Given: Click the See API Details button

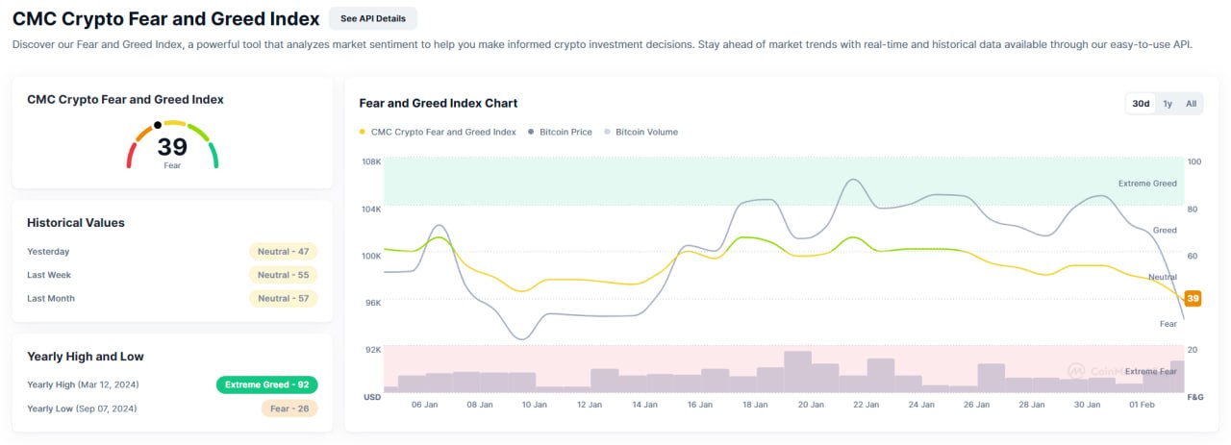Looking at the screenshot, I should 373,18.
